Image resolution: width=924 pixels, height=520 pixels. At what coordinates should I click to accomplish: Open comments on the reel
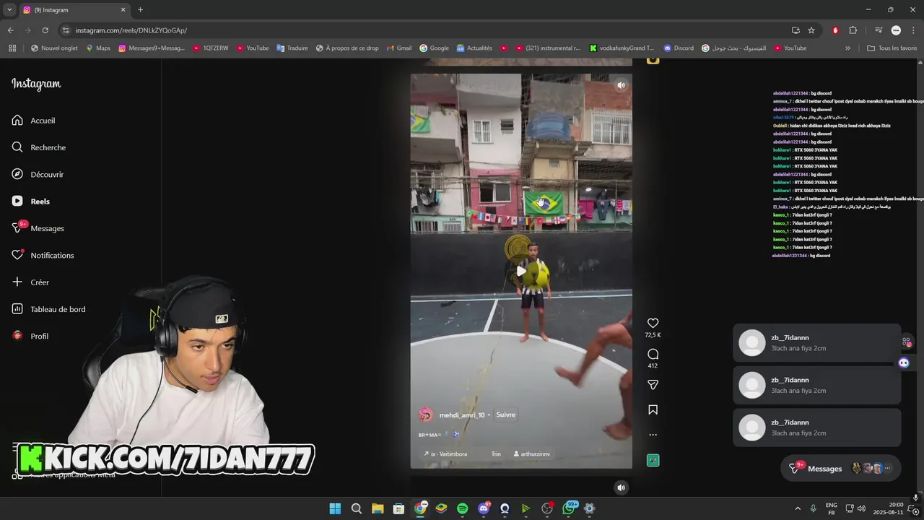653,354
